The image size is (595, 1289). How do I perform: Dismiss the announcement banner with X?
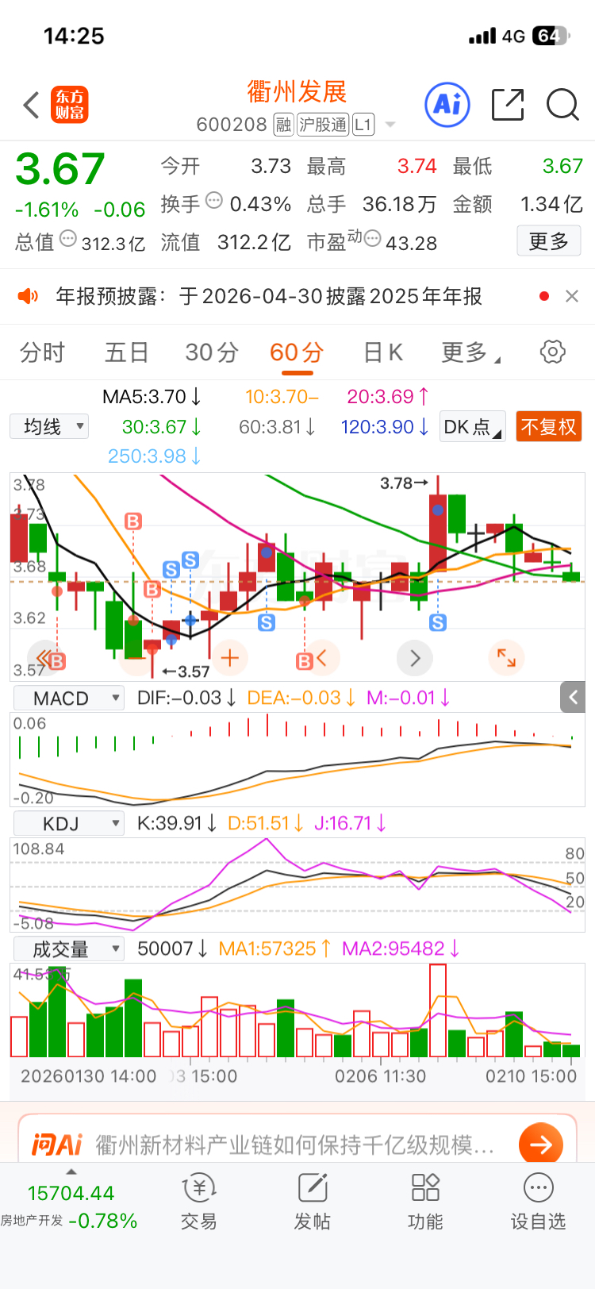[x=571, y=296]
